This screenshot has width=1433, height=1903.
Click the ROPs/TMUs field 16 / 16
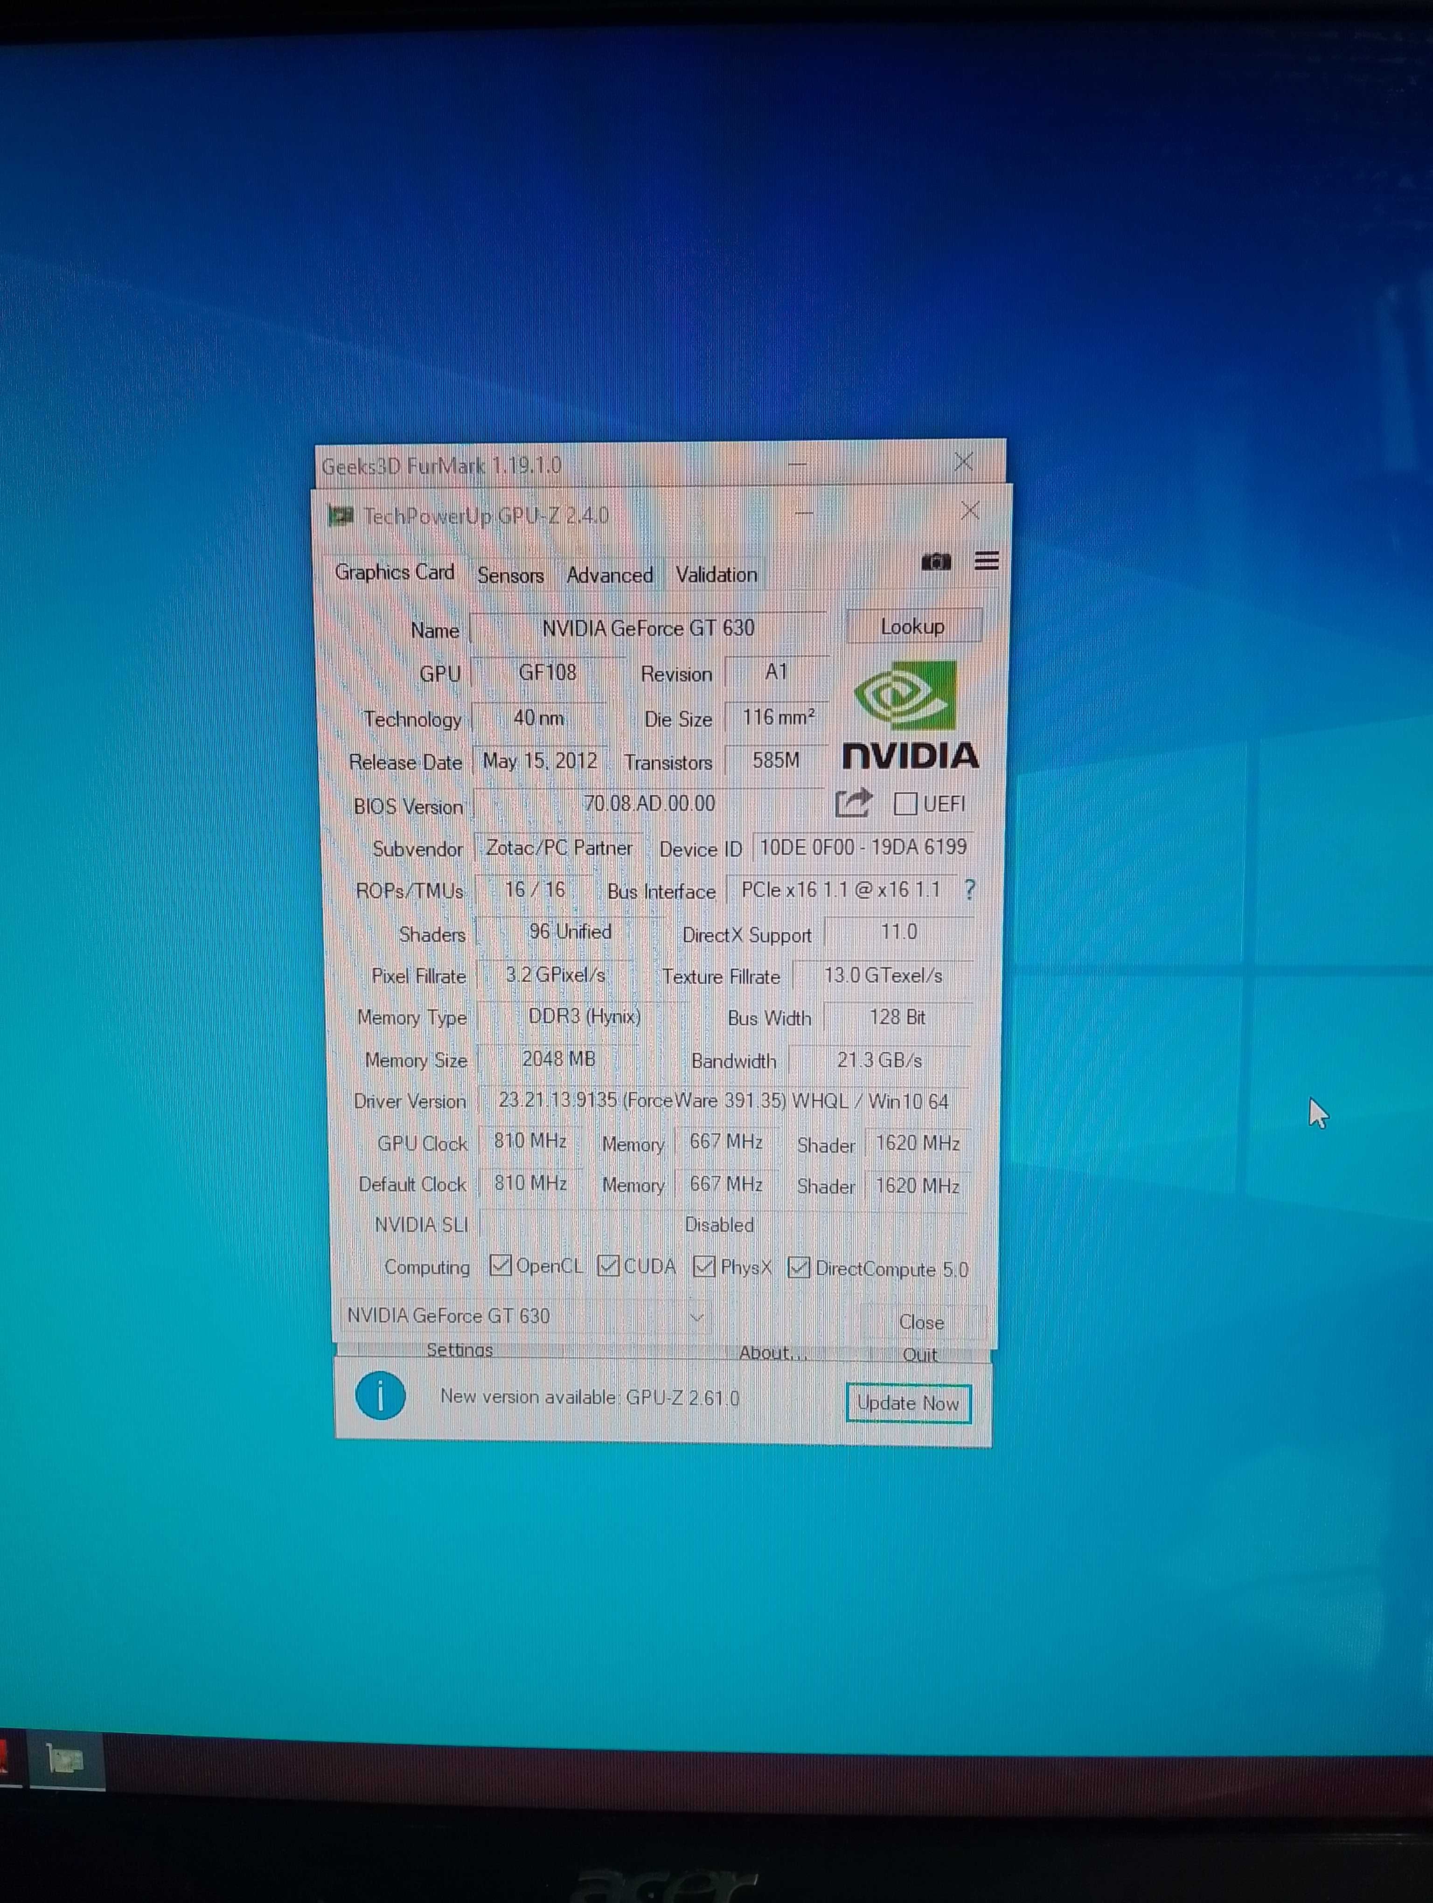534,889
